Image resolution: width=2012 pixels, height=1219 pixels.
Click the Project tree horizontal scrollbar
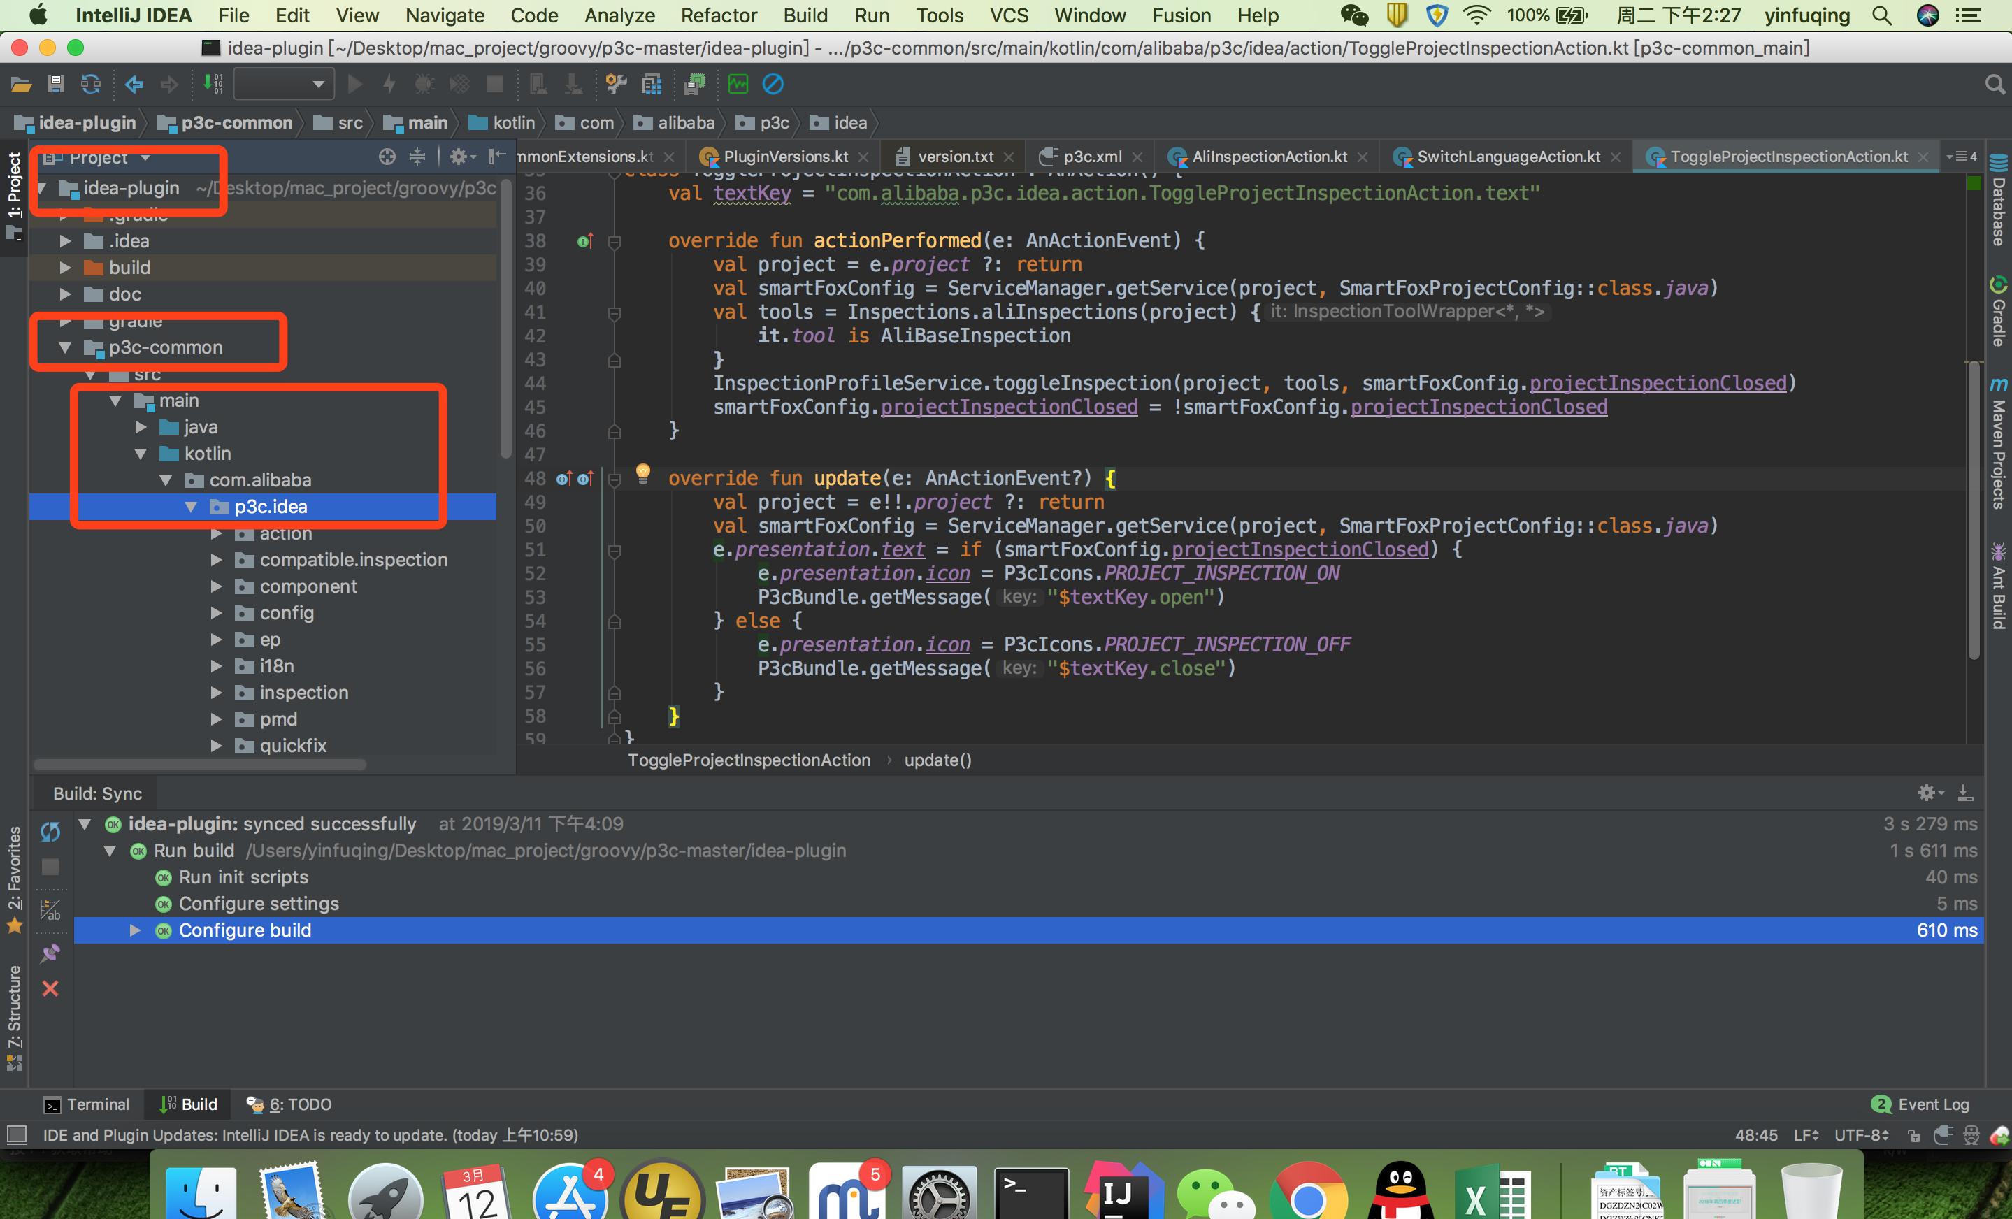[x=200, y=765]
